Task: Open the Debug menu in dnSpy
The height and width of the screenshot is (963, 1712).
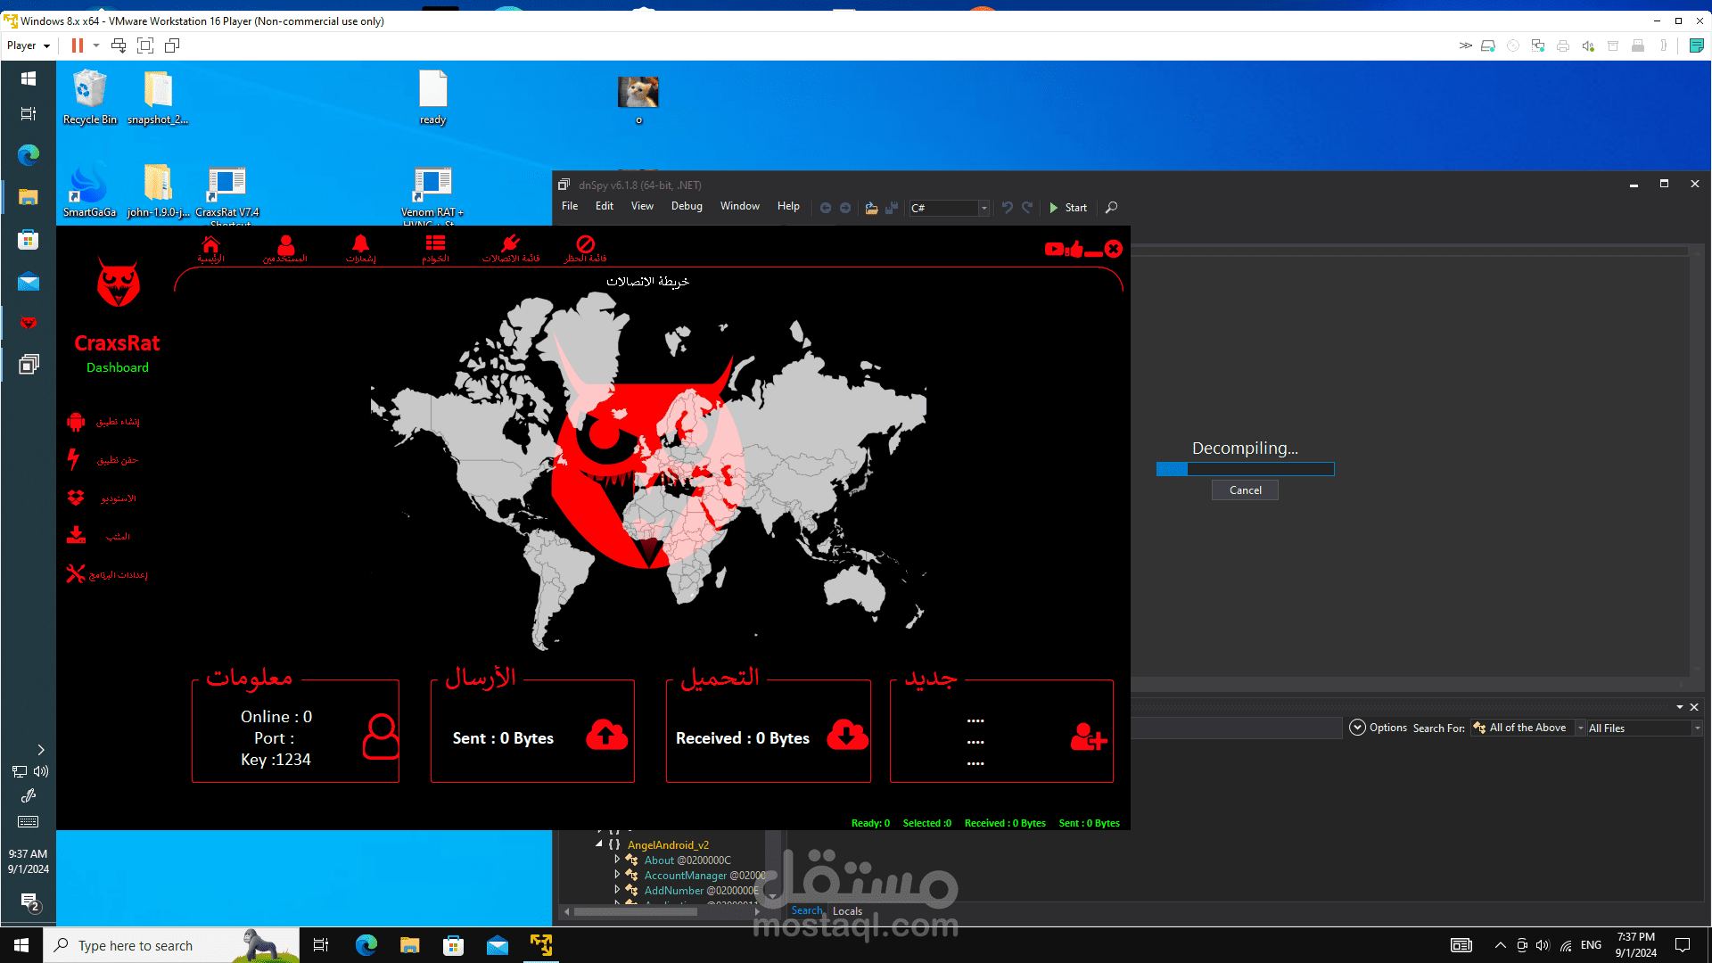Action: click(x=686, y=206)
